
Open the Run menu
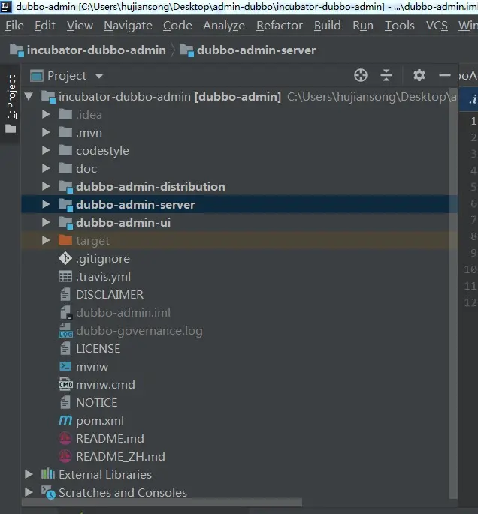coord(363,26)
